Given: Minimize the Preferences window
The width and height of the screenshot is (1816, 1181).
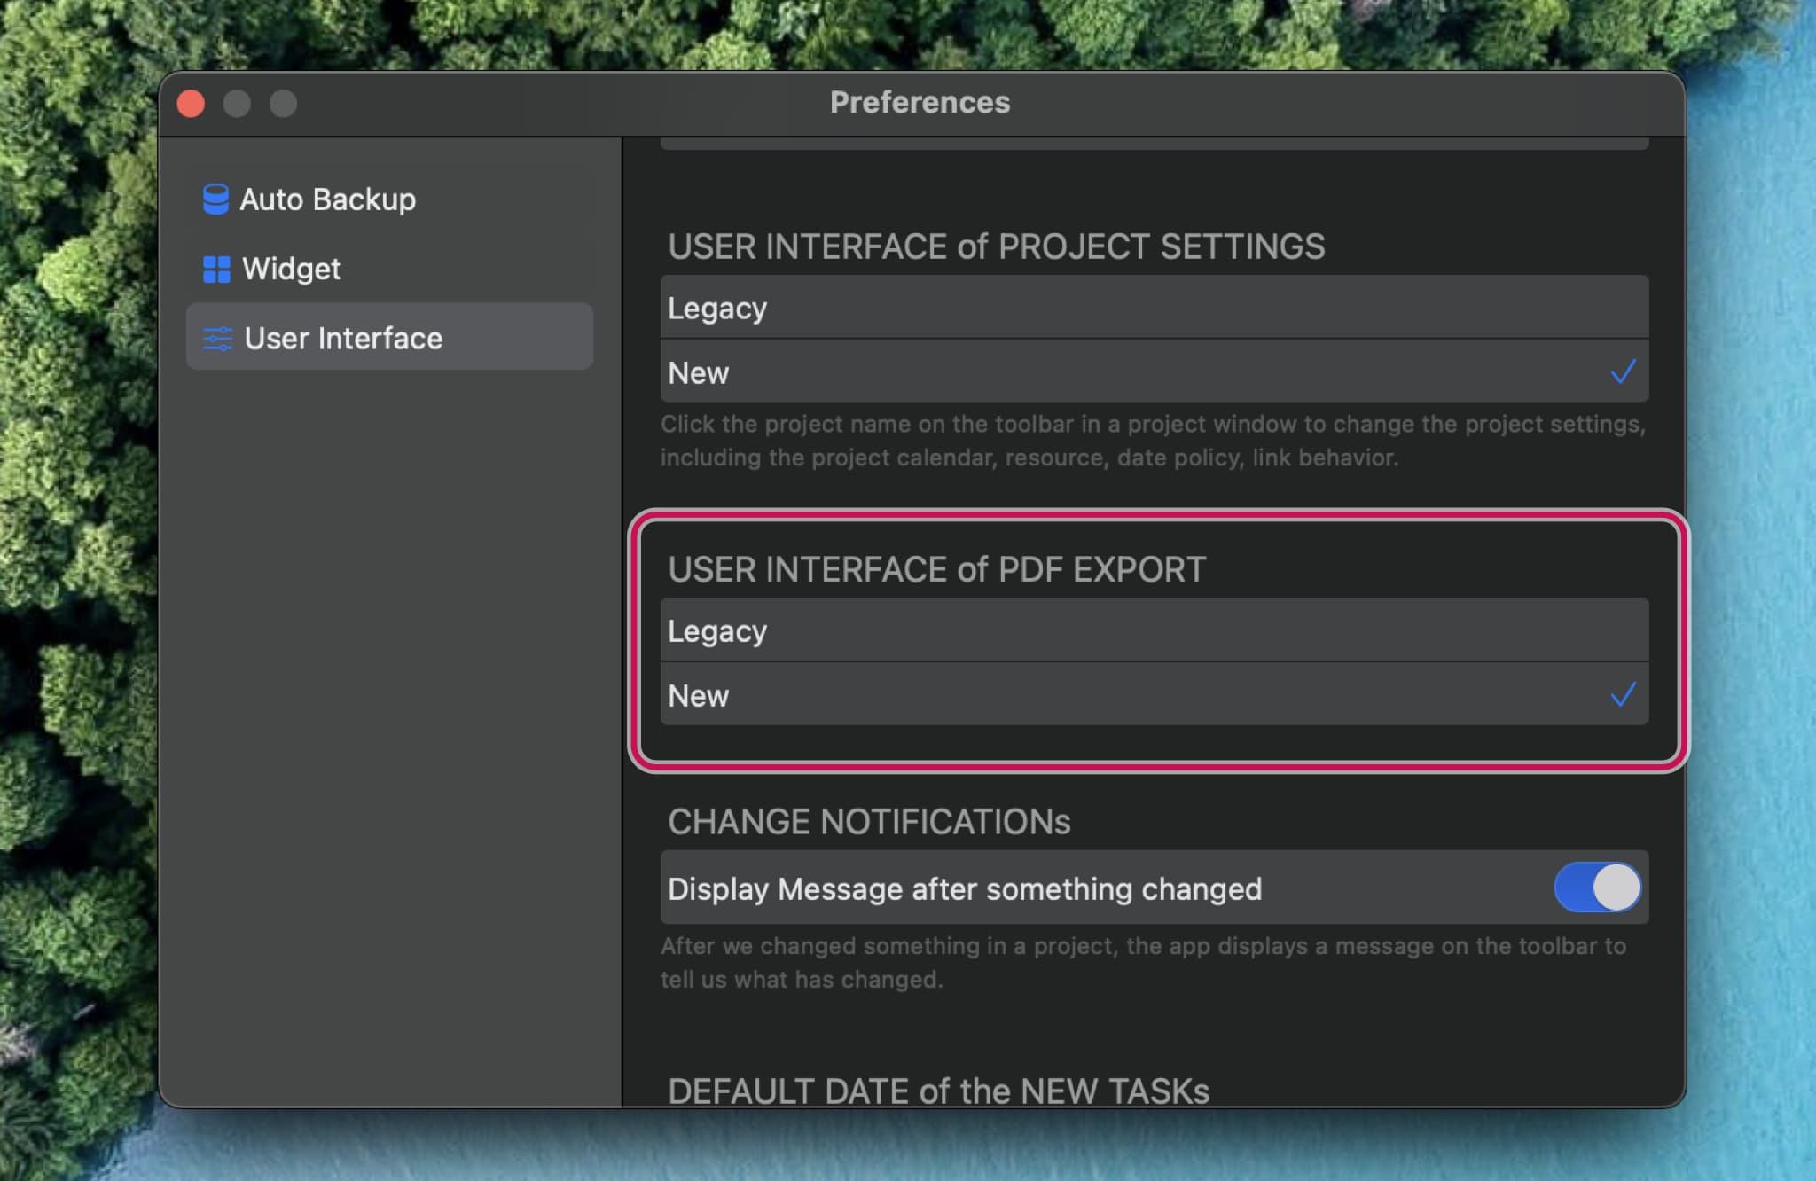Looking at the screenshot, I should tap(237, 104).
